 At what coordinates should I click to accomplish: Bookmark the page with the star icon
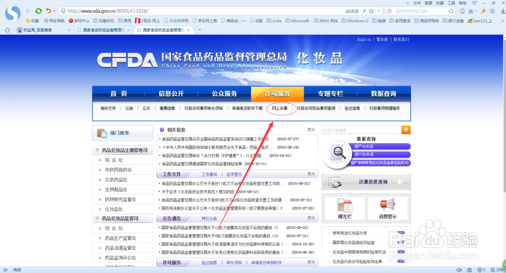point(371,11)
